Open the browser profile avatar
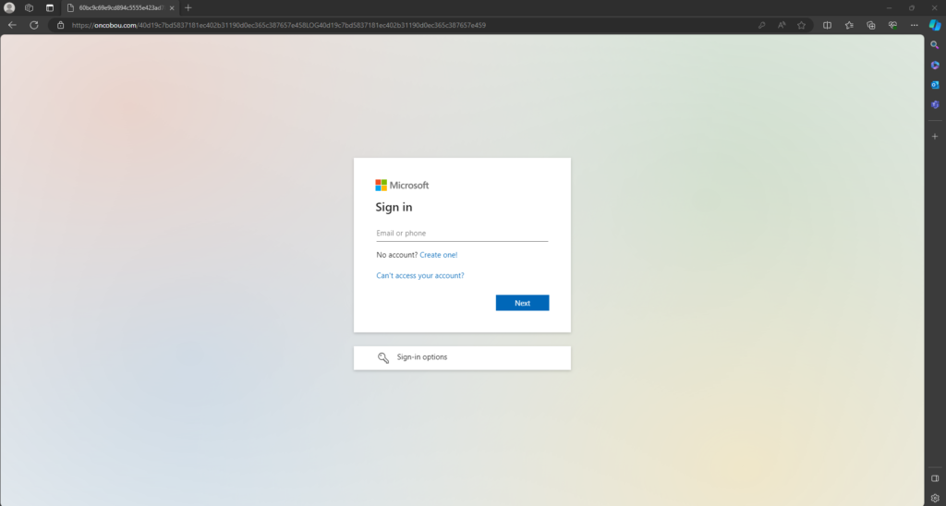Screen dimensions: 946x506 click(9, 7)
